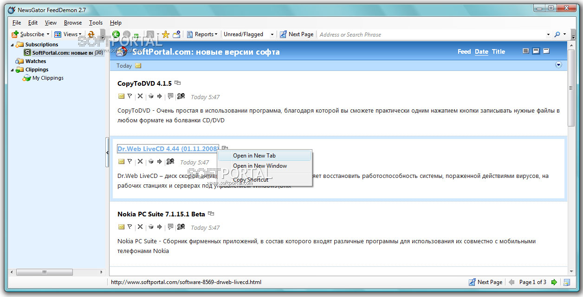Switch to full item list view icon
Viewport: 583px width, 297px height.
(x=526, y=51)
